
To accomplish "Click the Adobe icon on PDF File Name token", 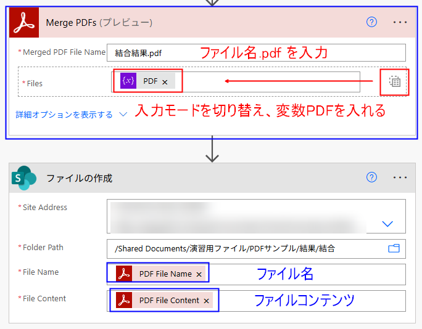I will pos(124,274).
